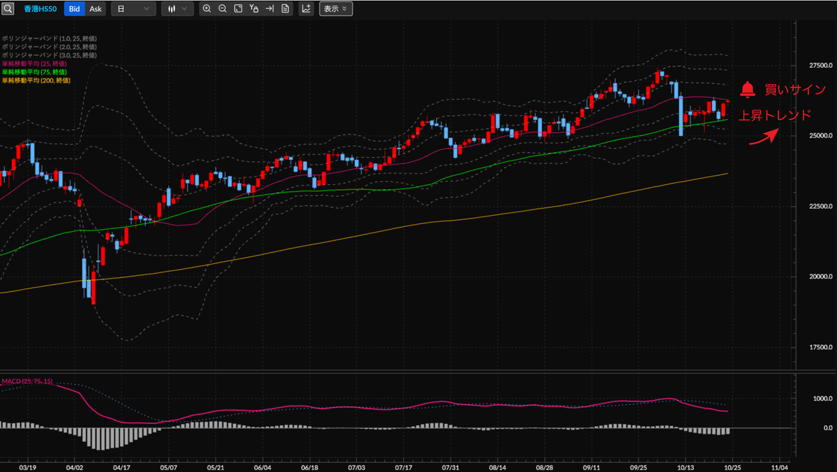Open the candlestick chart type dropdown

point(177,9)
